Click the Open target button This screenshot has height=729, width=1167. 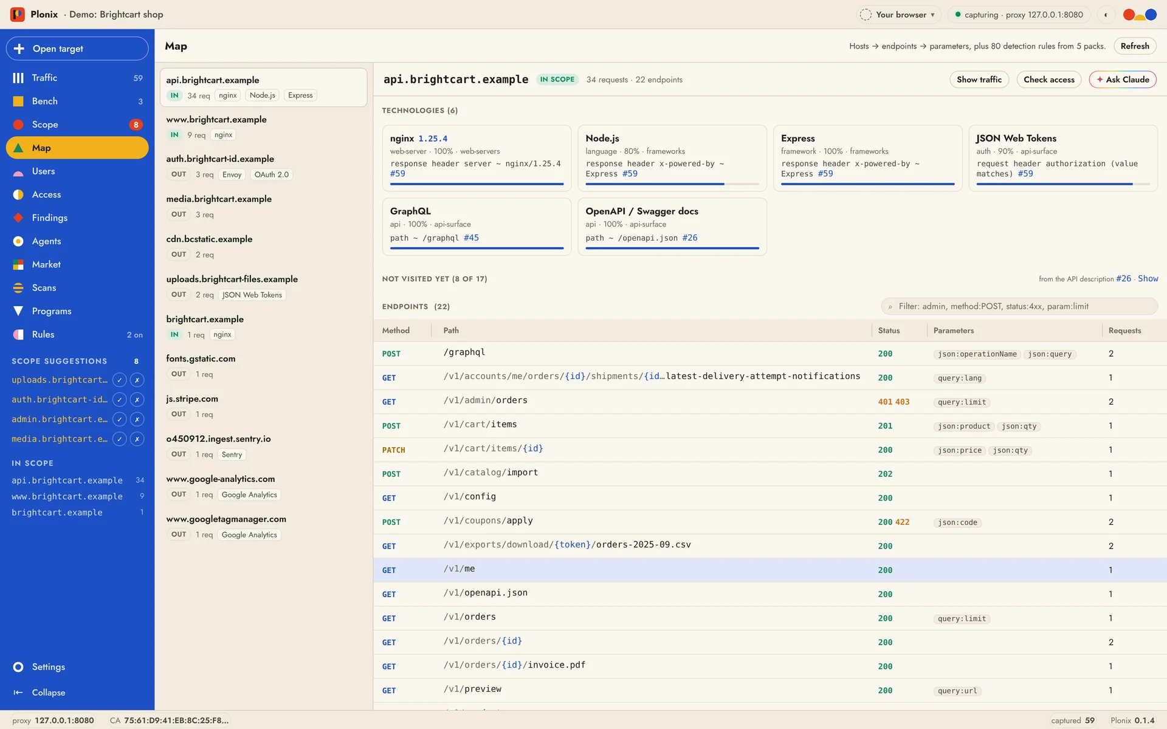(77, 49)
